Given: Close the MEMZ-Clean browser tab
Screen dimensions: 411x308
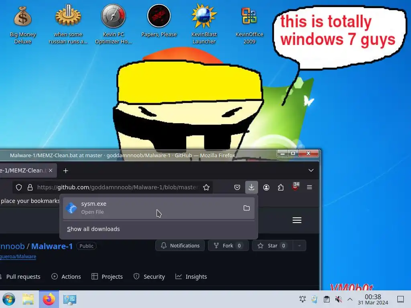Looking at the screenshot, I should [51, 170].
